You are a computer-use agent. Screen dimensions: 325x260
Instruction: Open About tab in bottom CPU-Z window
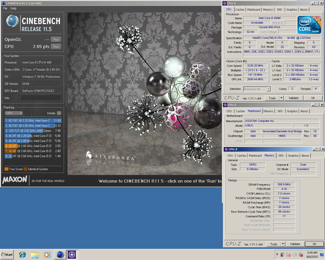coord(305,156)
